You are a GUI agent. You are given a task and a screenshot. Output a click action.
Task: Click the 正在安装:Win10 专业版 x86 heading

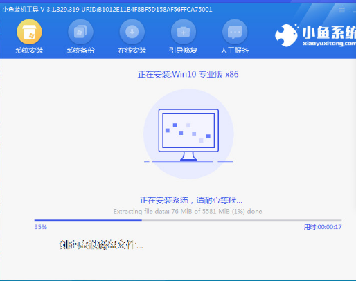pyautogui.click(x=188, y=74)
